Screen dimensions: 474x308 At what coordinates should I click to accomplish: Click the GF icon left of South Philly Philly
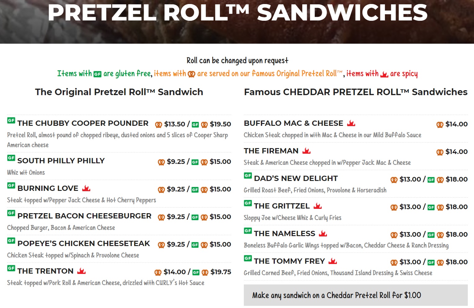pos(11,158)
